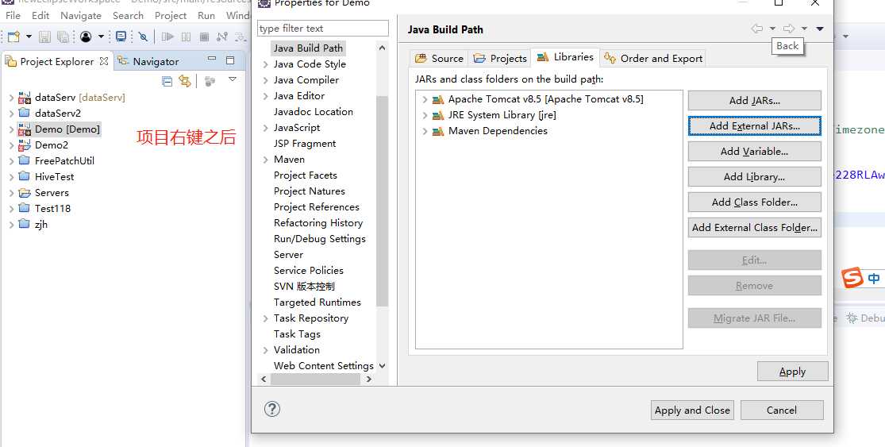Click the Save All toolbar icon
This screenshot has height=447, width=885.
coord(63,37)
